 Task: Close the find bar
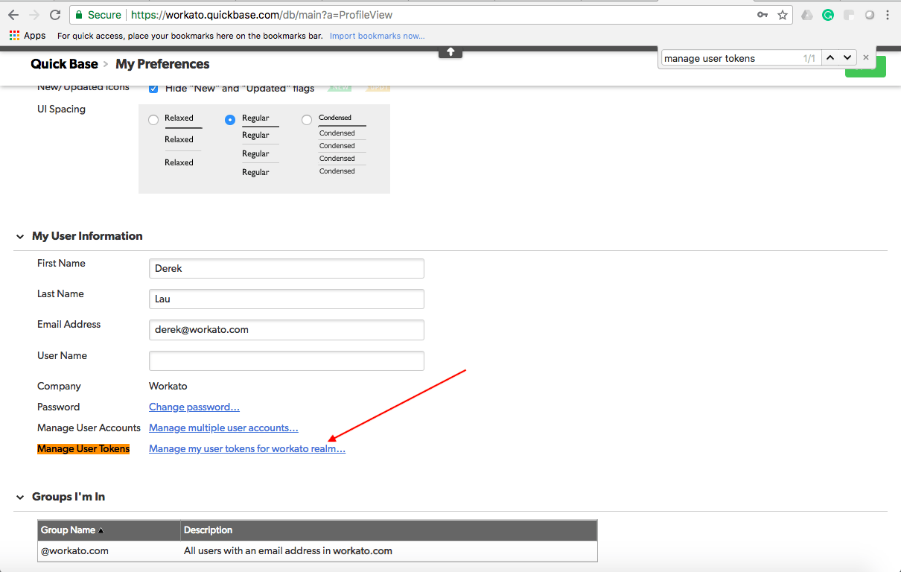coord(866,57)
